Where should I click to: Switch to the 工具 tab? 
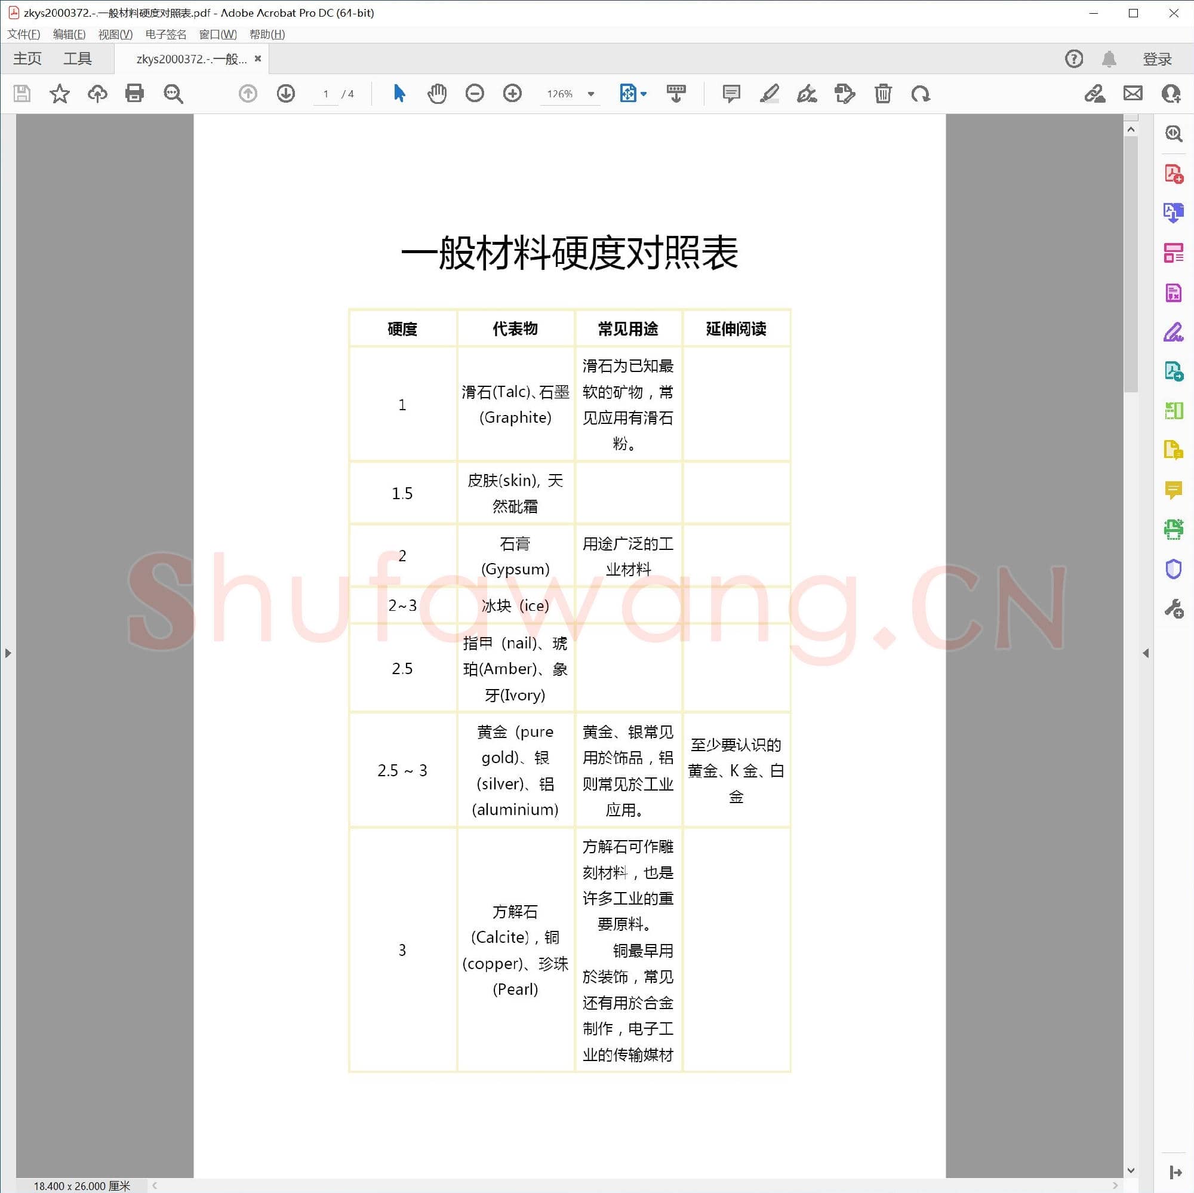pos(76,58)
